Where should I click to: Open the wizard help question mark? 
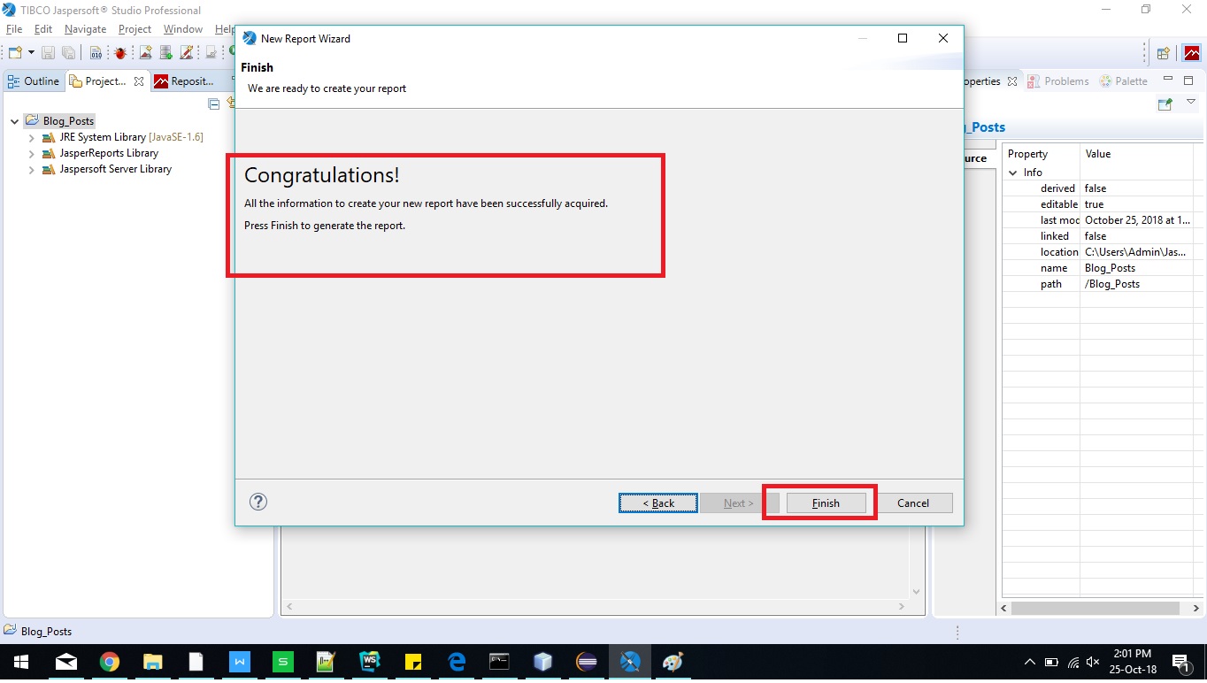[x=258, y=502]
